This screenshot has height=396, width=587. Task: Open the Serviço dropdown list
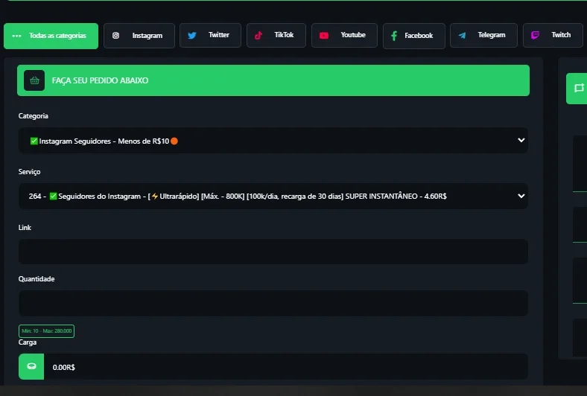pos(273,196)
